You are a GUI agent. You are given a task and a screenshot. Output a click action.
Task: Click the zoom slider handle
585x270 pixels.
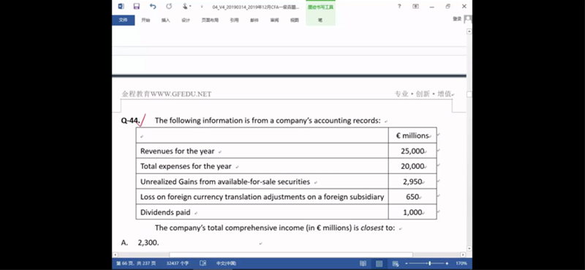430,263
